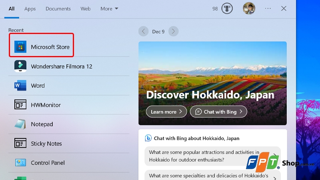Go to next day arrow
The image size is (320, 180).
[x=173, y=32]
